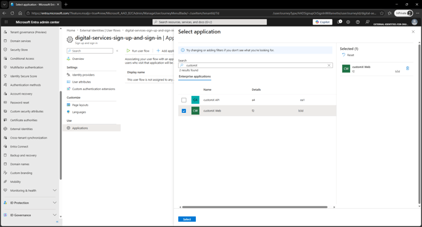Click into the application search field
The image size is (422, 227).
255,66
